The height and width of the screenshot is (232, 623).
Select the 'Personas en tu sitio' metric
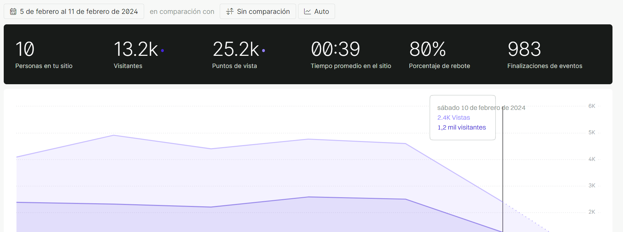pos(44,54)
